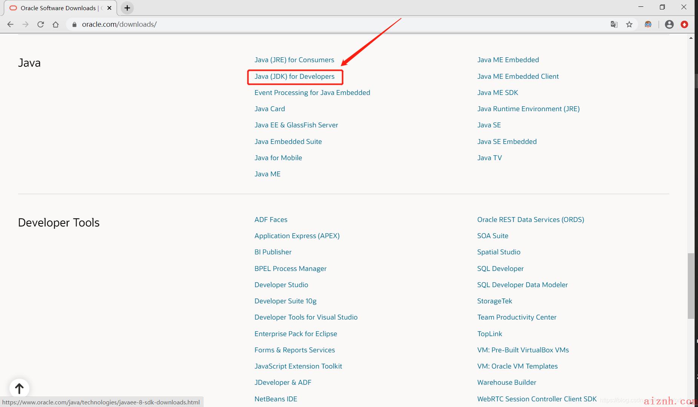Jump to page top with the up-arrow button
Viewport: 698px width, 407px height.
pos(19,388)
